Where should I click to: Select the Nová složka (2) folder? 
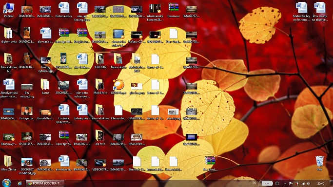point(9,62)
